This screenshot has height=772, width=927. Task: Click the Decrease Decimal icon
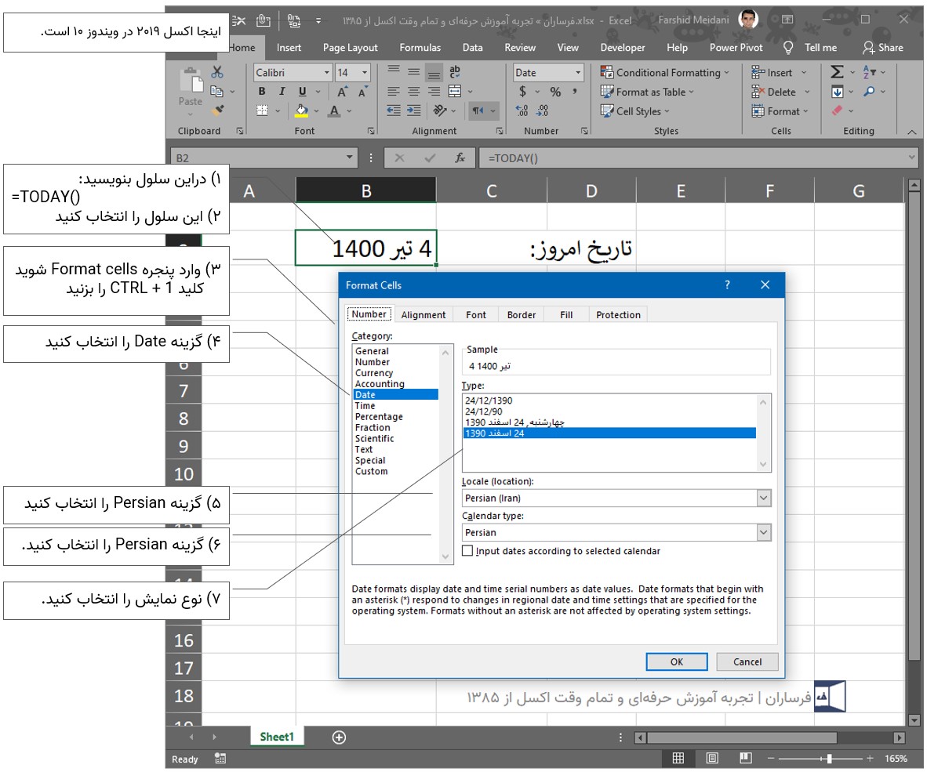click(543, 111)
